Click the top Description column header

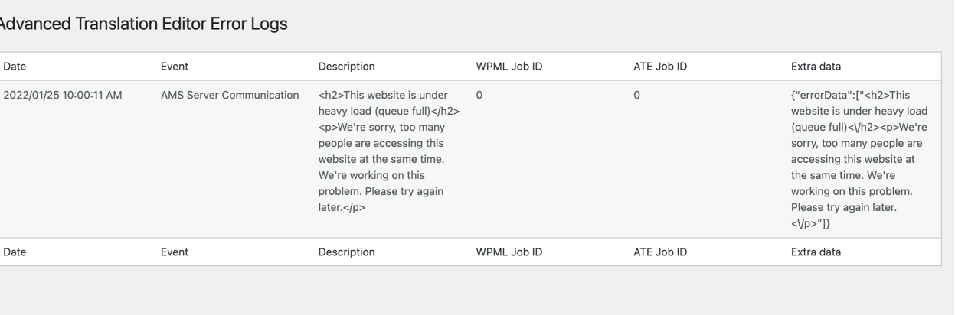[347, 67]
